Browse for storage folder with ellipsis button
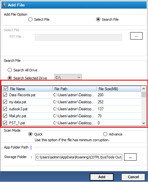Image resolution: width=148 pixels, height=182 pixels. pyautogui.click(x=130, y=157)
